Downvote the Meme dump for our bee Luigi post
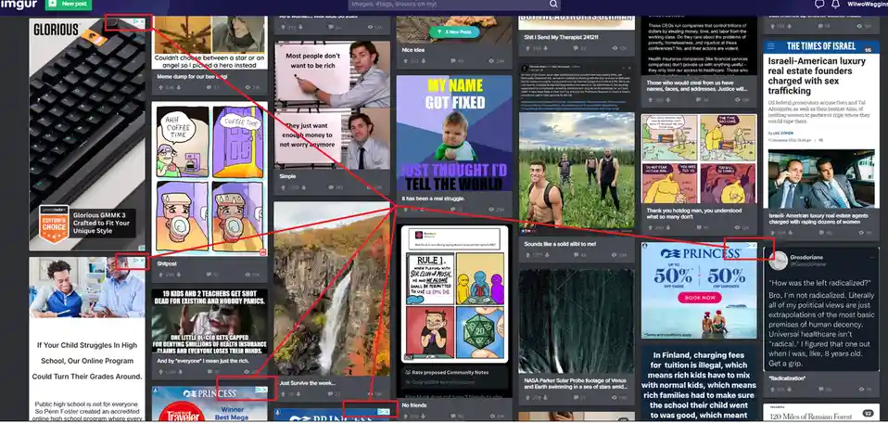Image resolution: width=888 pixels, height=423 pixels. (x=178, y=87)
